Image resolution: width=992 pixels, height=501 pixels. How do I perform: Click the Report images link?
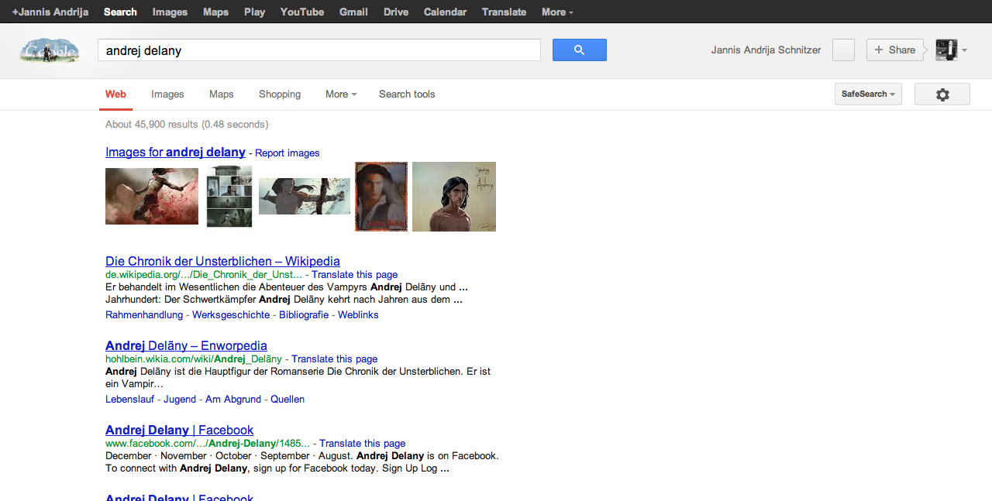288,153
